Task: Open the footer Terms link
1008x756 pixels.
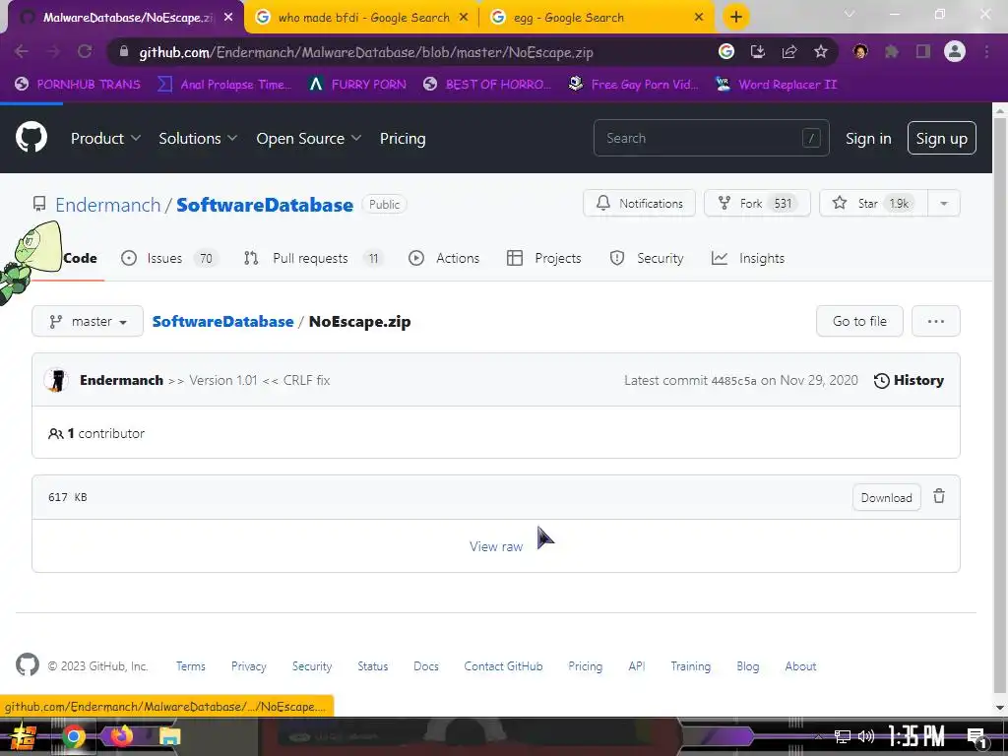Action: (x=191, y=666)
